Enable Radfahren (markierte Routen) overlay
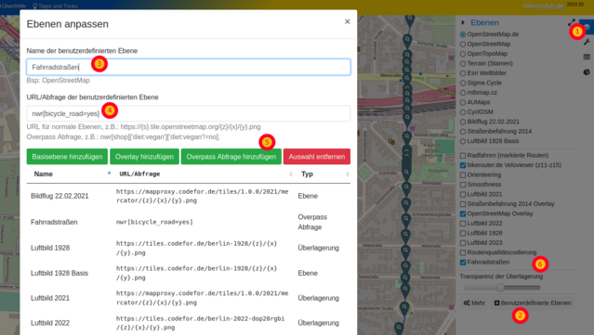This screenshot has width=594, height=335. pos(463,155)
